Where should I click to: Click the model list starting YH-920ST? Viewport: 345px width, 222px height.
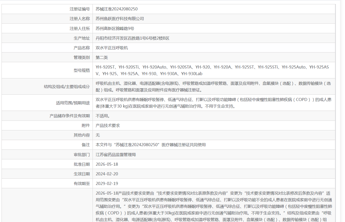pyautogui.click(x=212, y=70)
